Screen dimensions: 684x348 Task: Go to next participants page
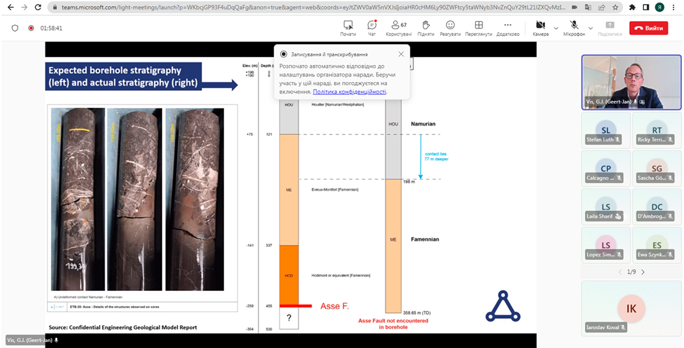(643, 272)
